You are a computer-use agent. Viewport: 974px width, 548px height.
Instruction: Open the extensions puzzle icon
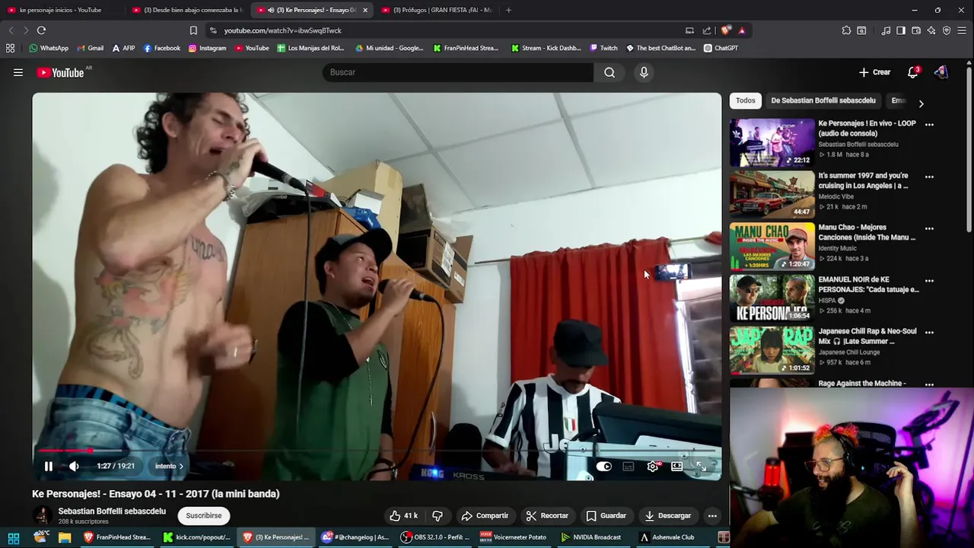coord(846,30)
